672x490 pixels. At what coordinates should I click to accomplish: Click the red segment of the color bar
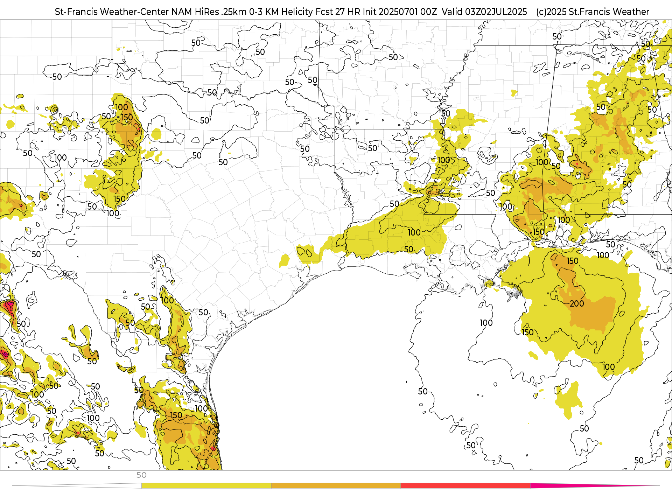[465, 486]
